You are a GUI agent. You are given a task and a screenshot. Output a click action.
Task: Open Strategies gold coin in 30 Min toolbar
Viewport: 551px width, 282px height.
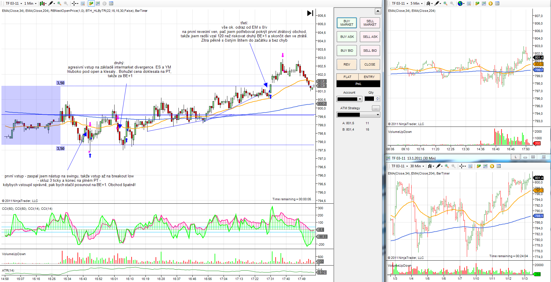pyautogui.click(x=492, y=166)
